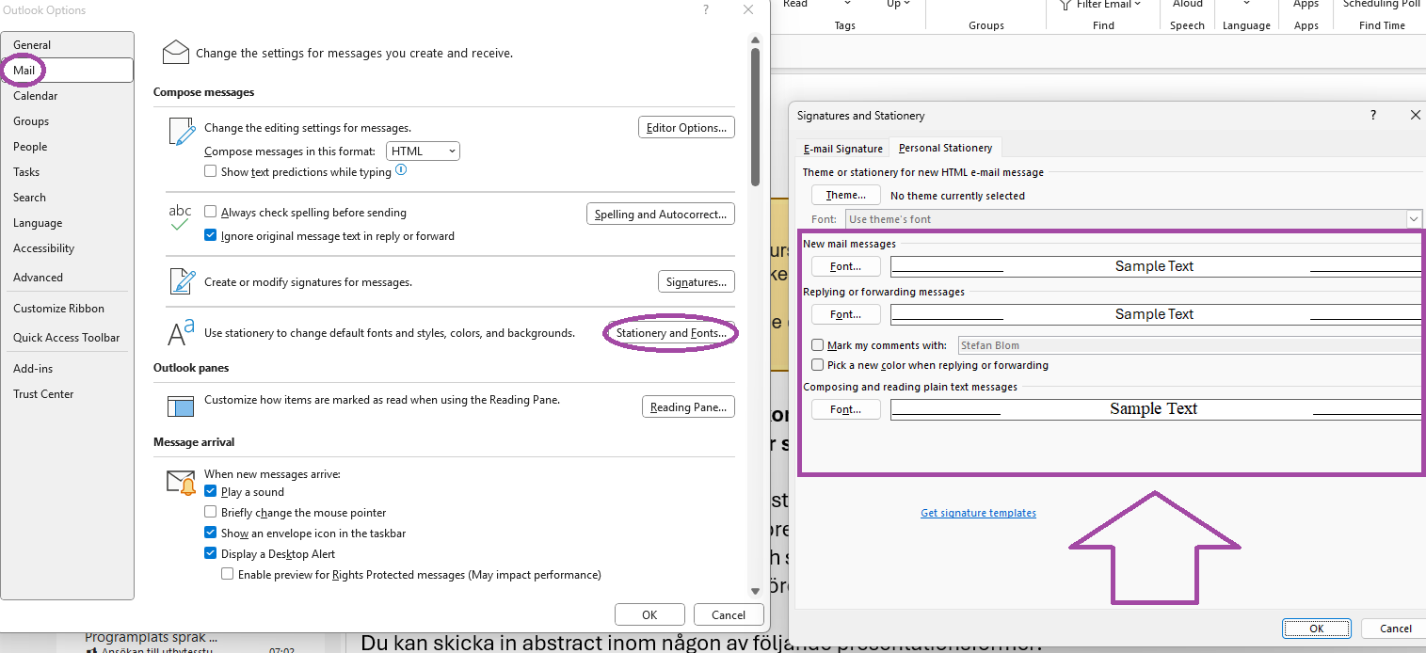The height and width of the screenshot is (653, 1426).
Task: Open the Filter Email dropdown in ribbon
Action: click(x=1100, y=5)
